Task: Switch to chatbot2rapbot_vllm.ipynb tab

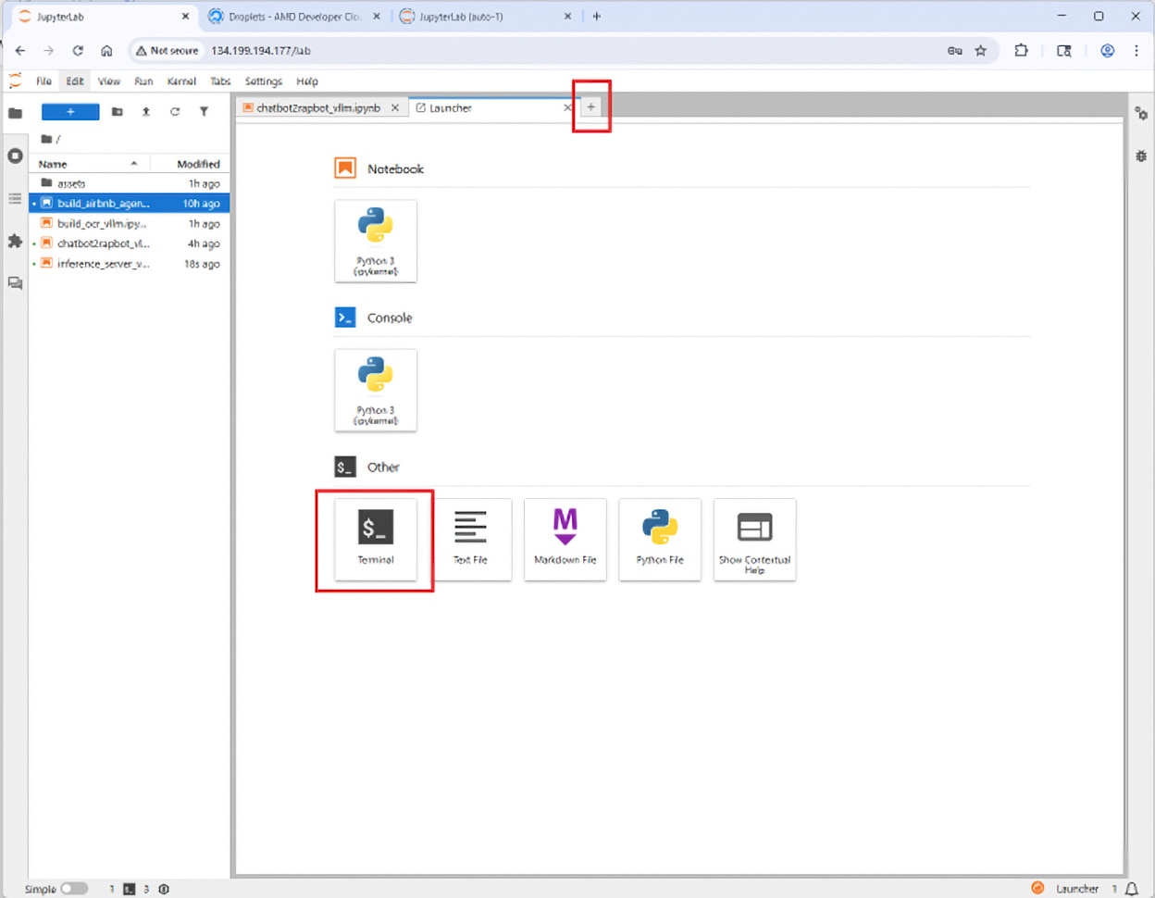Action: pos(317,108)
